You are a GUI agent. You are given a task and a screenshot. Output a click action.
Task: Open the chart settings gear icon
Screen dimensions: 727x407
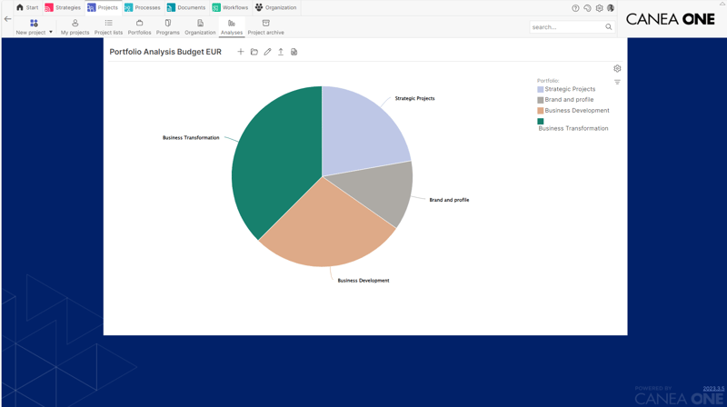pyautogui.click(x=617, y=69)
